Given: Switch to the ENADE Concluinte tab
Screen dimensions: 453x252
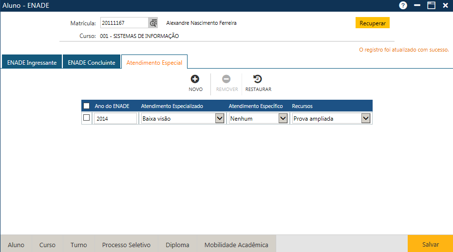Looking at the screenshot, I should [92, 63].
